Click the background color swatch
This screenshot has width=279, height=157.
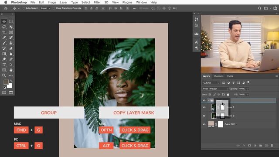pos(10,86)
